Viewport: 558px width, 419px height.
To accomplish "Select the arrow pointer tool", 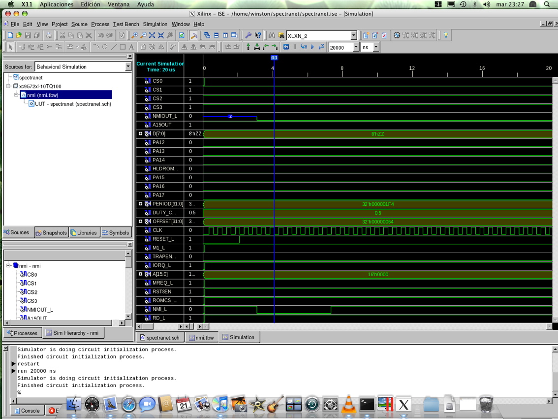I will pos(10,47).
